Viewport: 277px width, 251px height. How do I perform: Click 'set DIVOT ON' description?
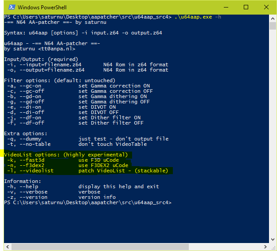97,107
